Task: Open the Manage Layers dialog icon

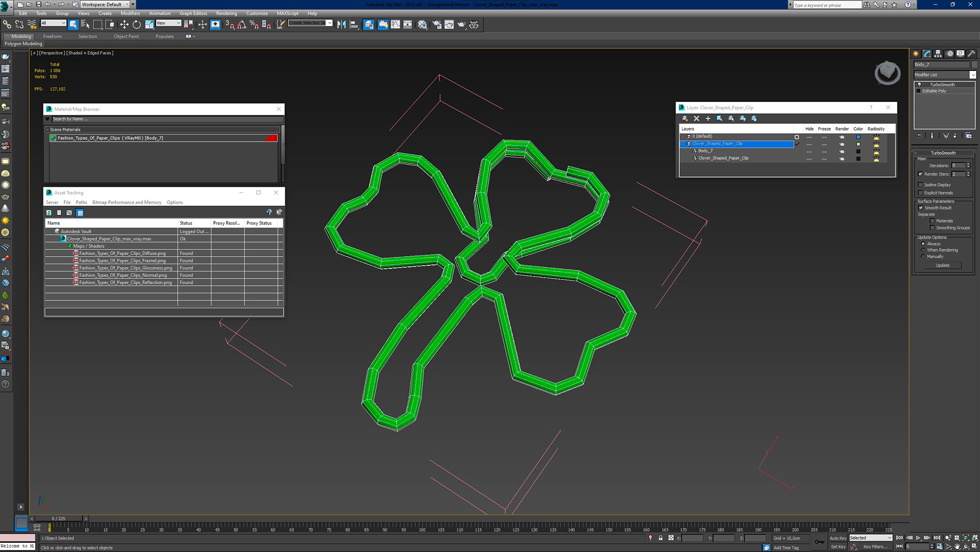Action: click(369, 24)
